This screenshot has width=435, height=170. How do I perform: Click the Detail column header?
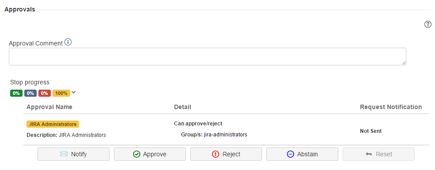182,107
